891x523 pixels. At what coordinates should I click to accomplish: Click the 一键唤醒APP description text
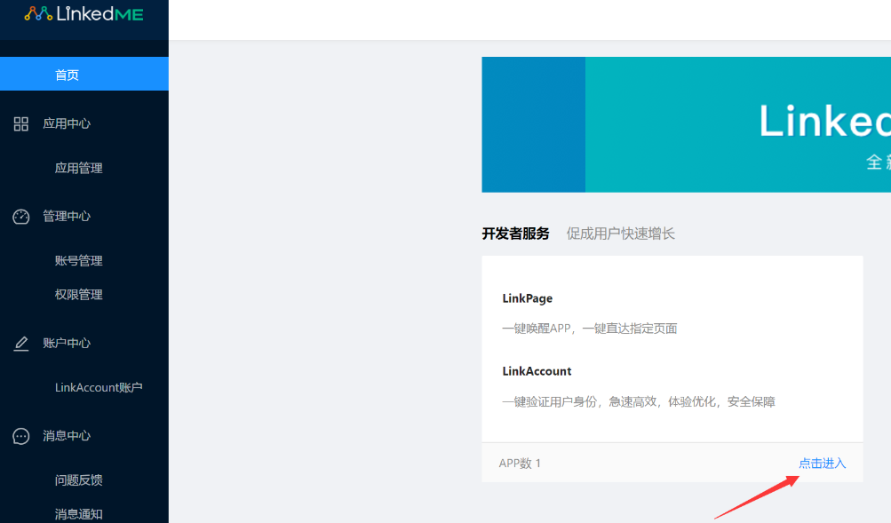point(589,329)
